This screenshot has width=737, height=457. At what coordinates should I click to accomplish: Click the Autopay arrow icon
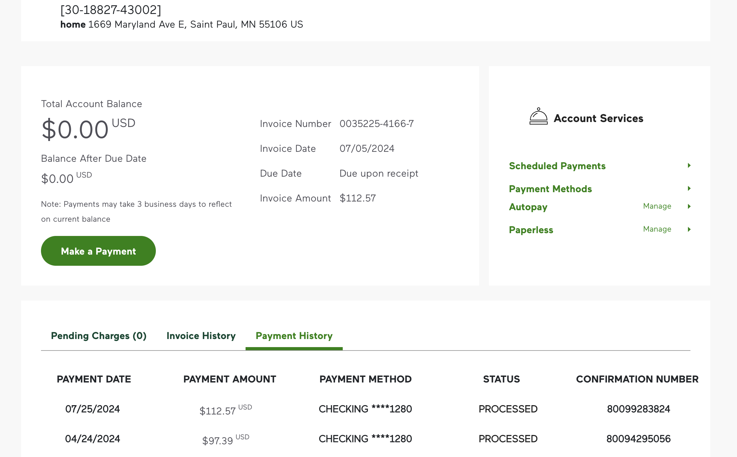click(x=689, y=206)
